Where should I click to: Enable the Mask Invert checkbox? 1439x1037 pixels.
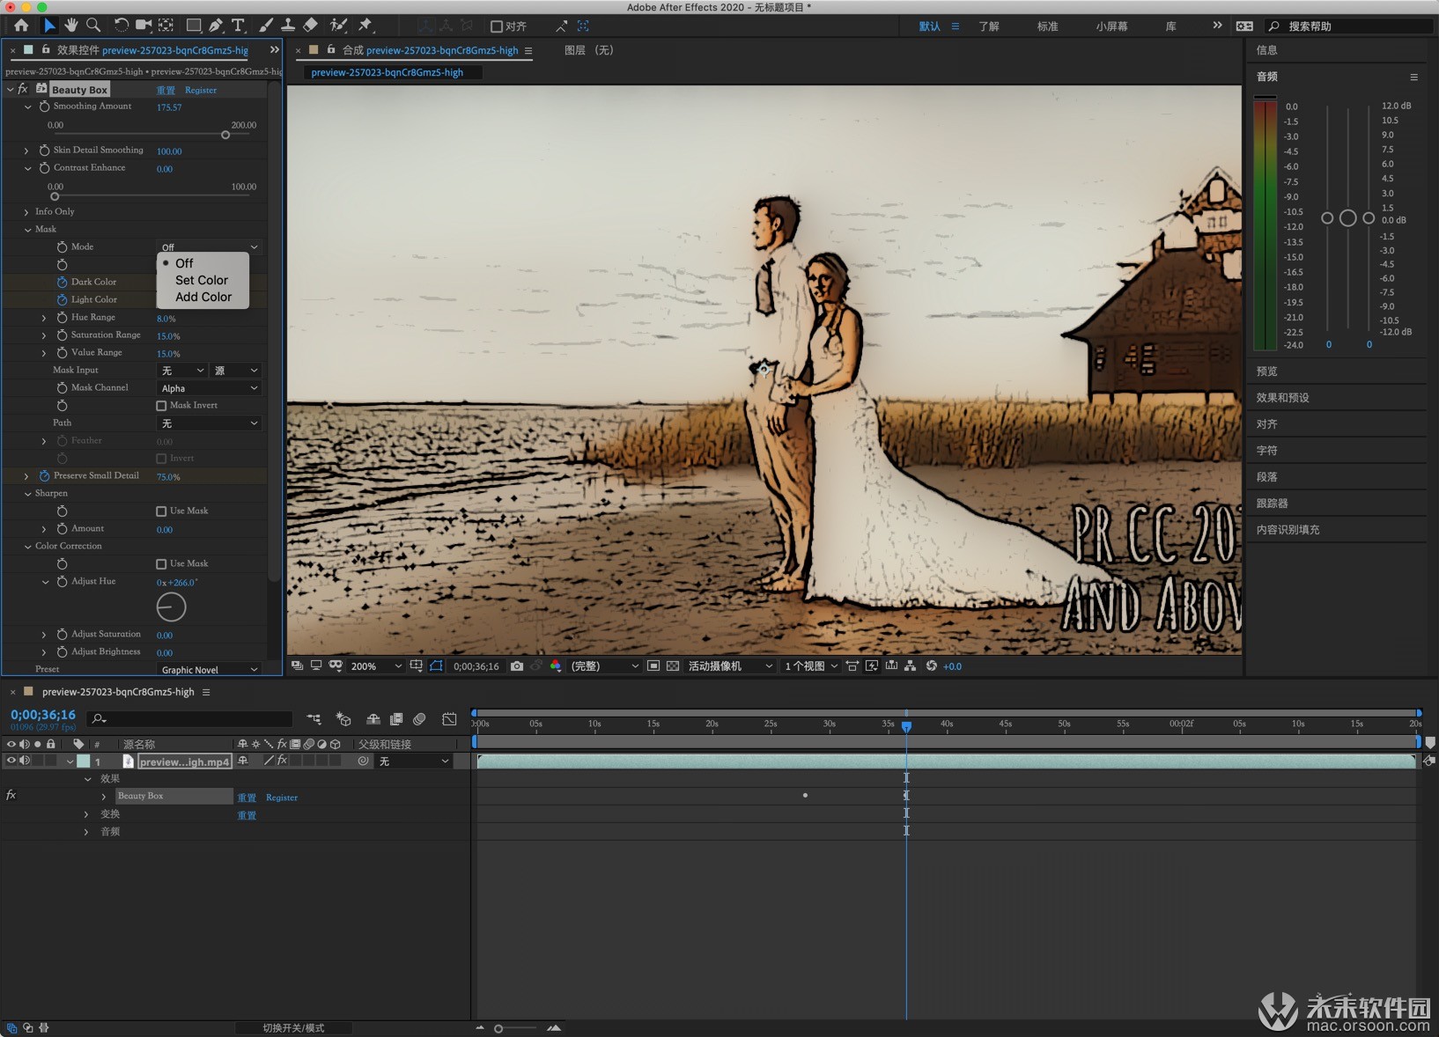pos(161,406)
